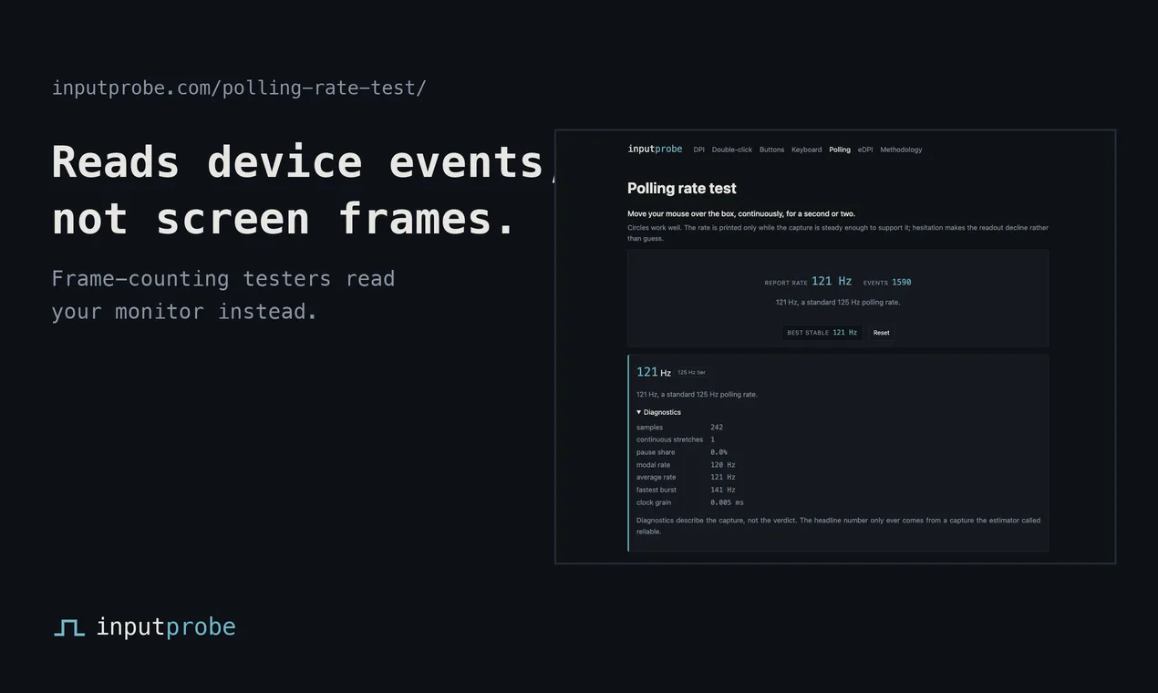The width and height of the screenshot is (1158, 693).
Task: Open the Double-click test page
Action: click(x=732, y=150)
